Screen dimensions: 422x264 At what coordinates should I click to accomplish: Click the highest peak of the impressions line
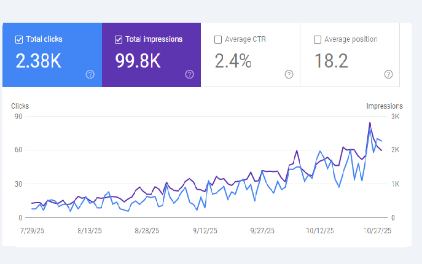(370, 123)
